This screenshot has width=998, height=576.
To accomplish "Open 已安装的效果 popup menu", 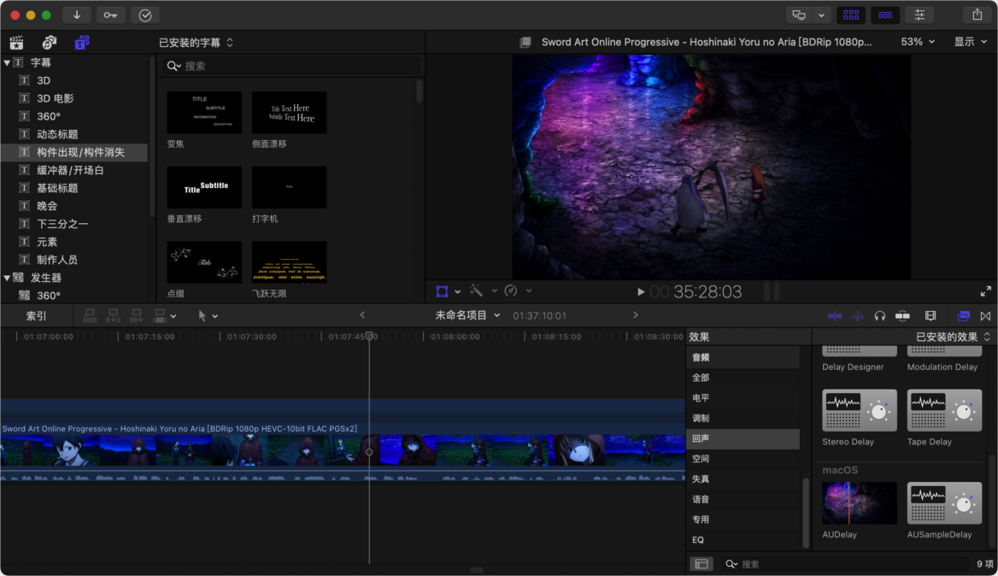I will coord(953,337).
